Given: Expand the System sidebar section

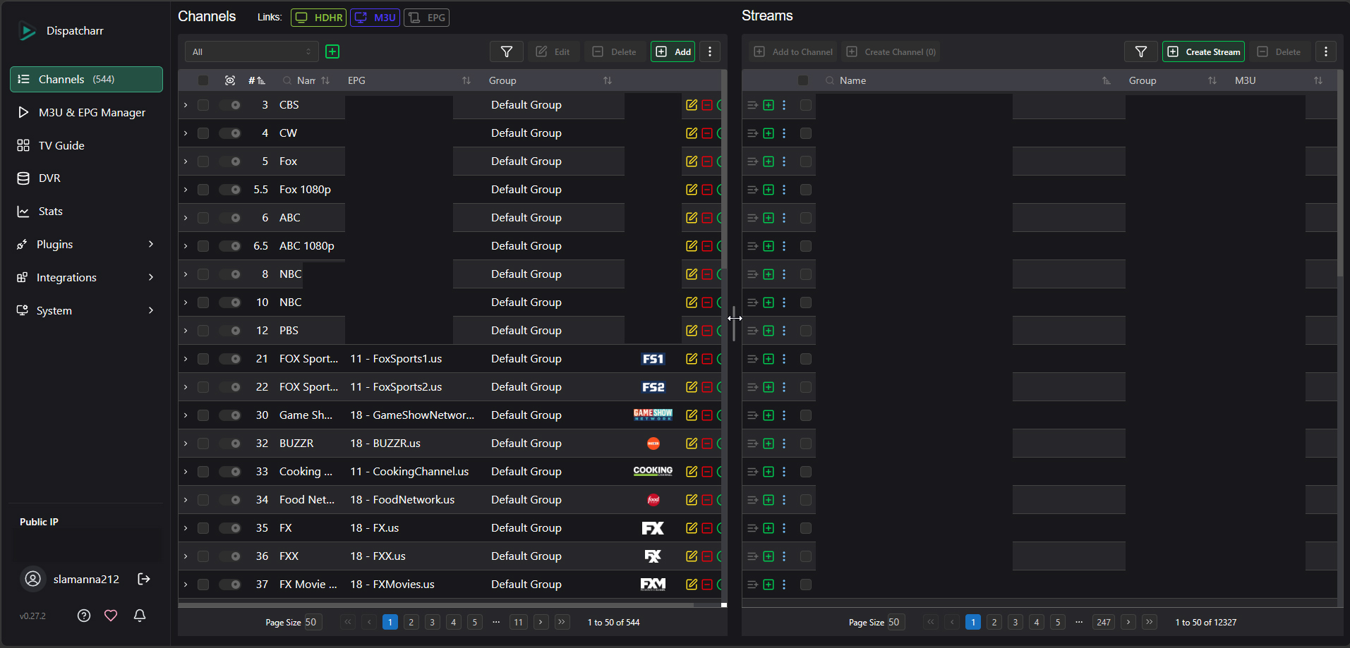Looking at the screenshot, I should tap(86, 310).
